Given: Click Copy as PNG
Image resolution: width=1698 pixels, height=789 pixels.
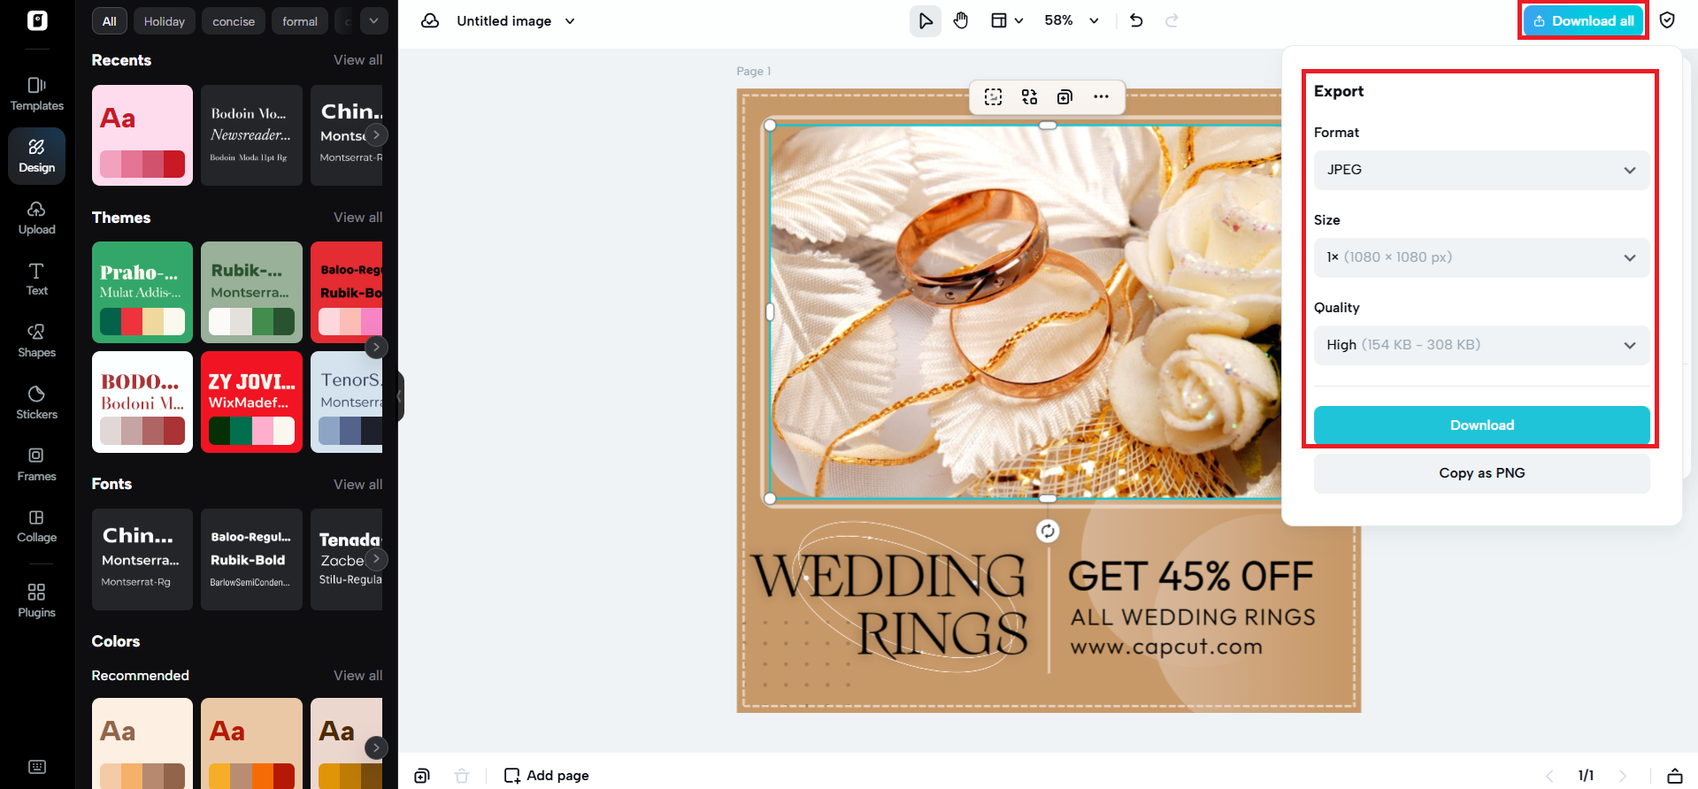Looking at the screenshot, I should click(1481, 473).
